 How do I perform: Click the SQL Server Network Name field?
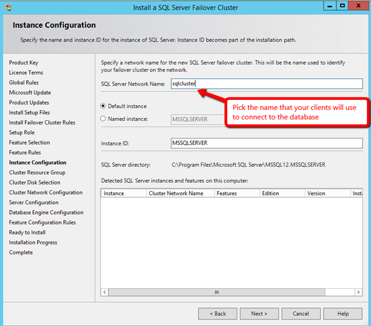tap(266, 84)
